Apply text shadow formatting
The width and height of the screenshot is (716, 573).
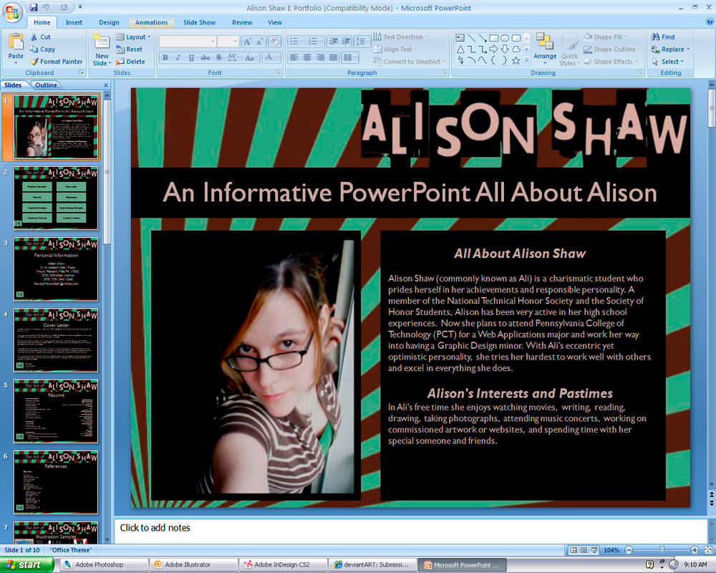pyautogui.click(x=218, y=57)
